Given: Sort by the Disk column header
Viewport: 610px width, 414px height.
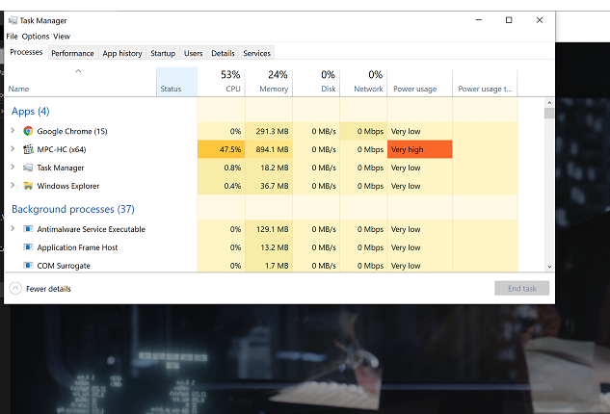Looking at the screenshot, I should (x=316, y=82).
